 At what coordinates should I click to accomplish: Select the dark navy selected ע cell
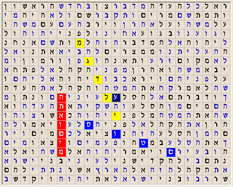coord(116,97)
